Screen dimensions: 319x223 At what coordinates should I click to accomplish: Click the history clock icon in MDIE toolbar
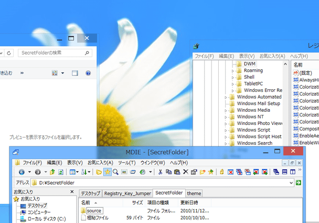point(142,172)
